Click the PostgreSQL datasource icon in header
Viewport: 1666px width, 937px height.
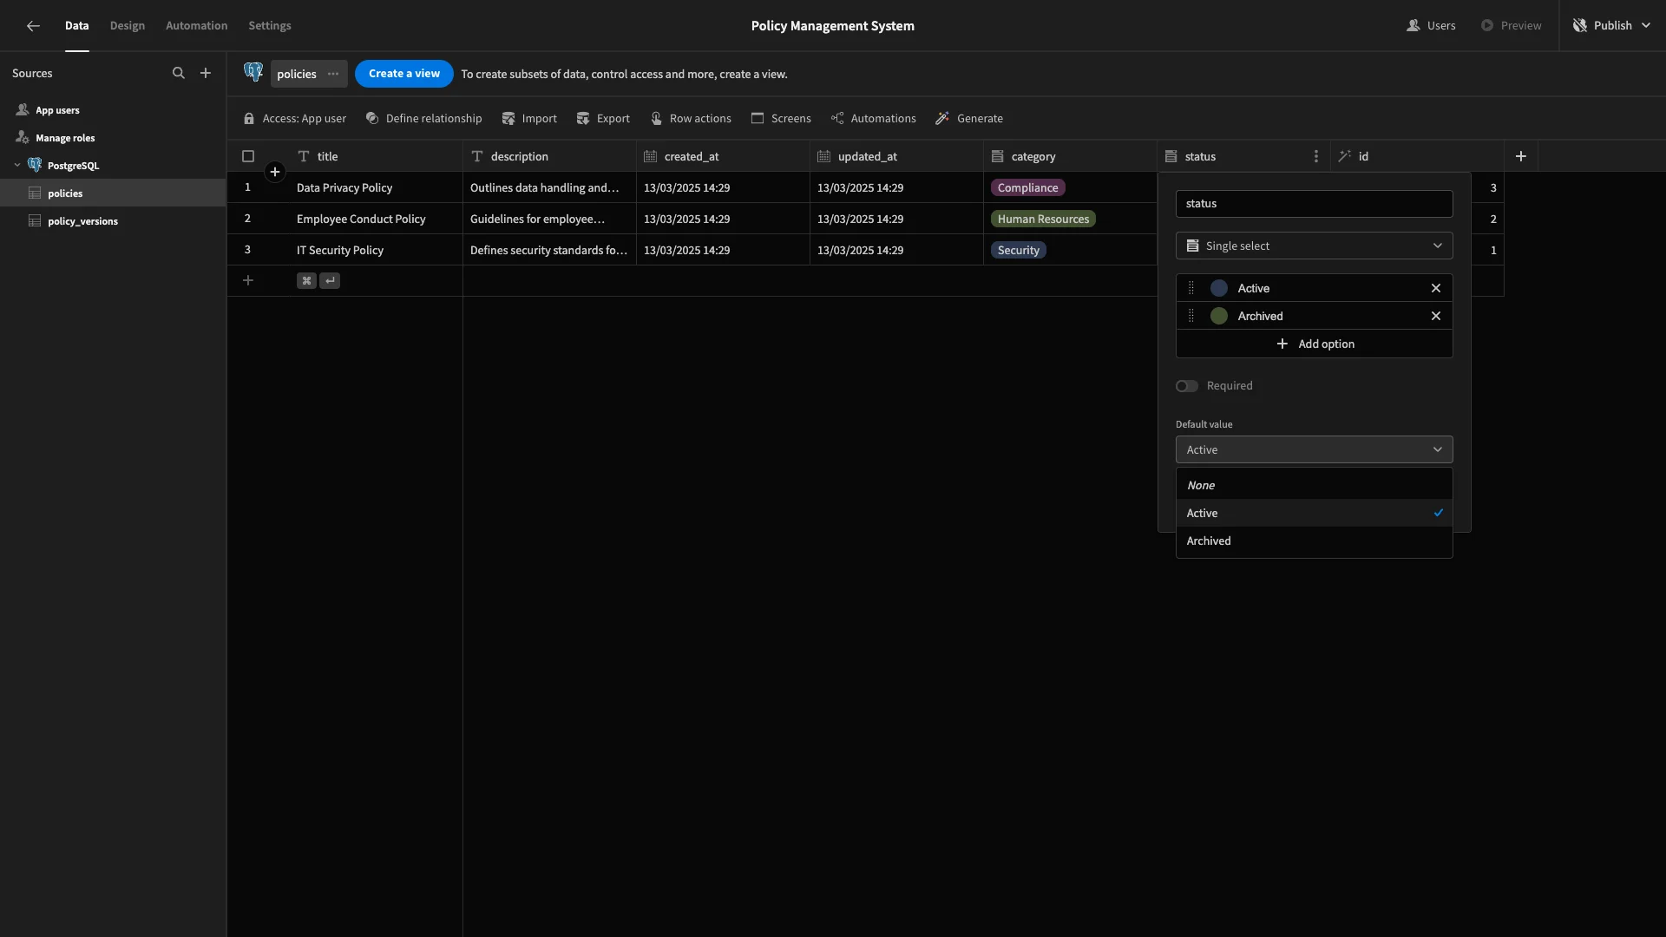tap(253, 73)
